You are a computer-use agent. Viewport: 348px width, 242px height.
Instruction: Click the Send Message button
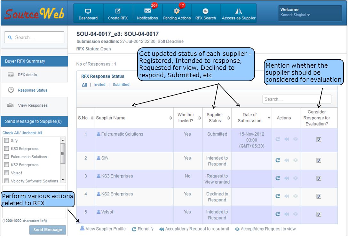[x=47, y=230]
